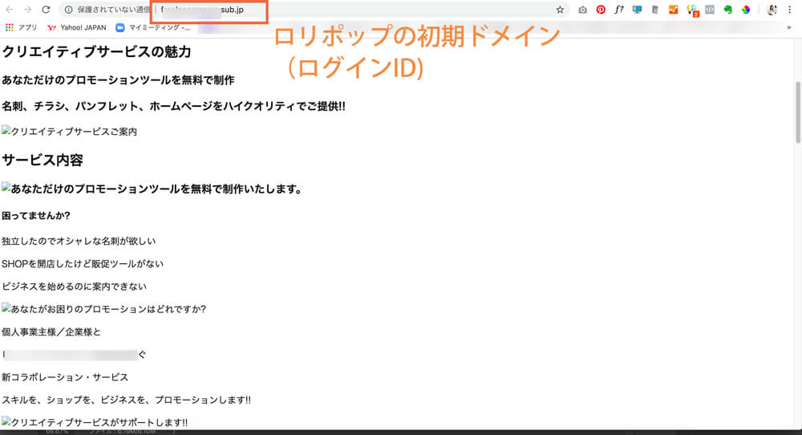Open the Chrome three-dot menu
This screenshot has height=435, width=802.
pos(790,10)
